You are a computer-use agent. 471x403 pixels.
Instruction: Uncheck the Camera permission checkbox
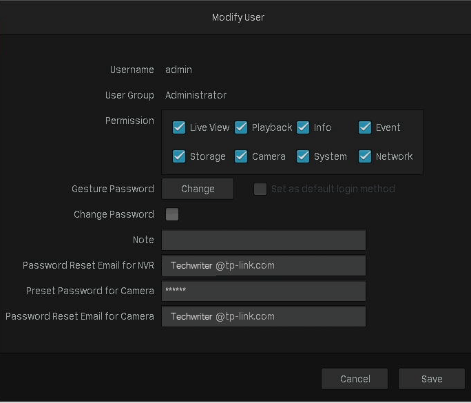[241, 156]
